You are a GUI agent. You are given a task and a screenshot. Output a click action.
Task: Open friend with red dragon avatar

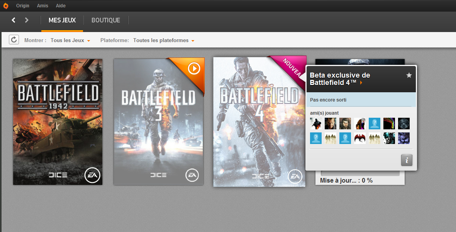360,138
